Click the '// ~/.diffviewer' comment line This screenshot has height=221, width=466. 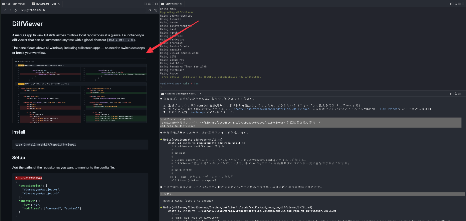(x=29, y=178)
